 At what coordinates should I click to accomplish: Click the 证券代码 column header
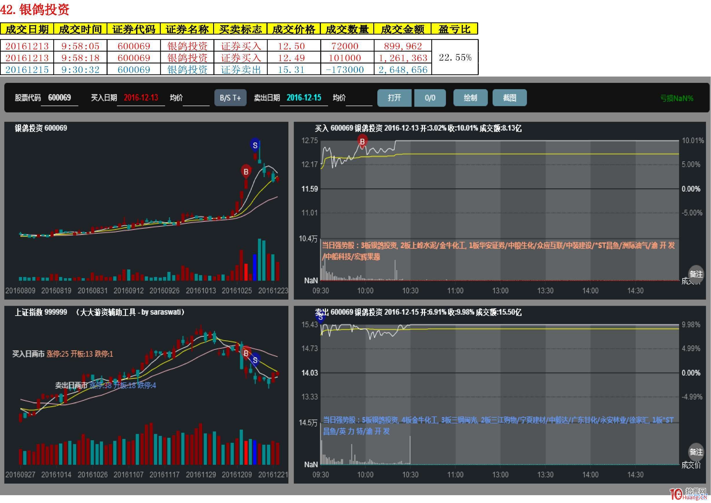[134, 29]
